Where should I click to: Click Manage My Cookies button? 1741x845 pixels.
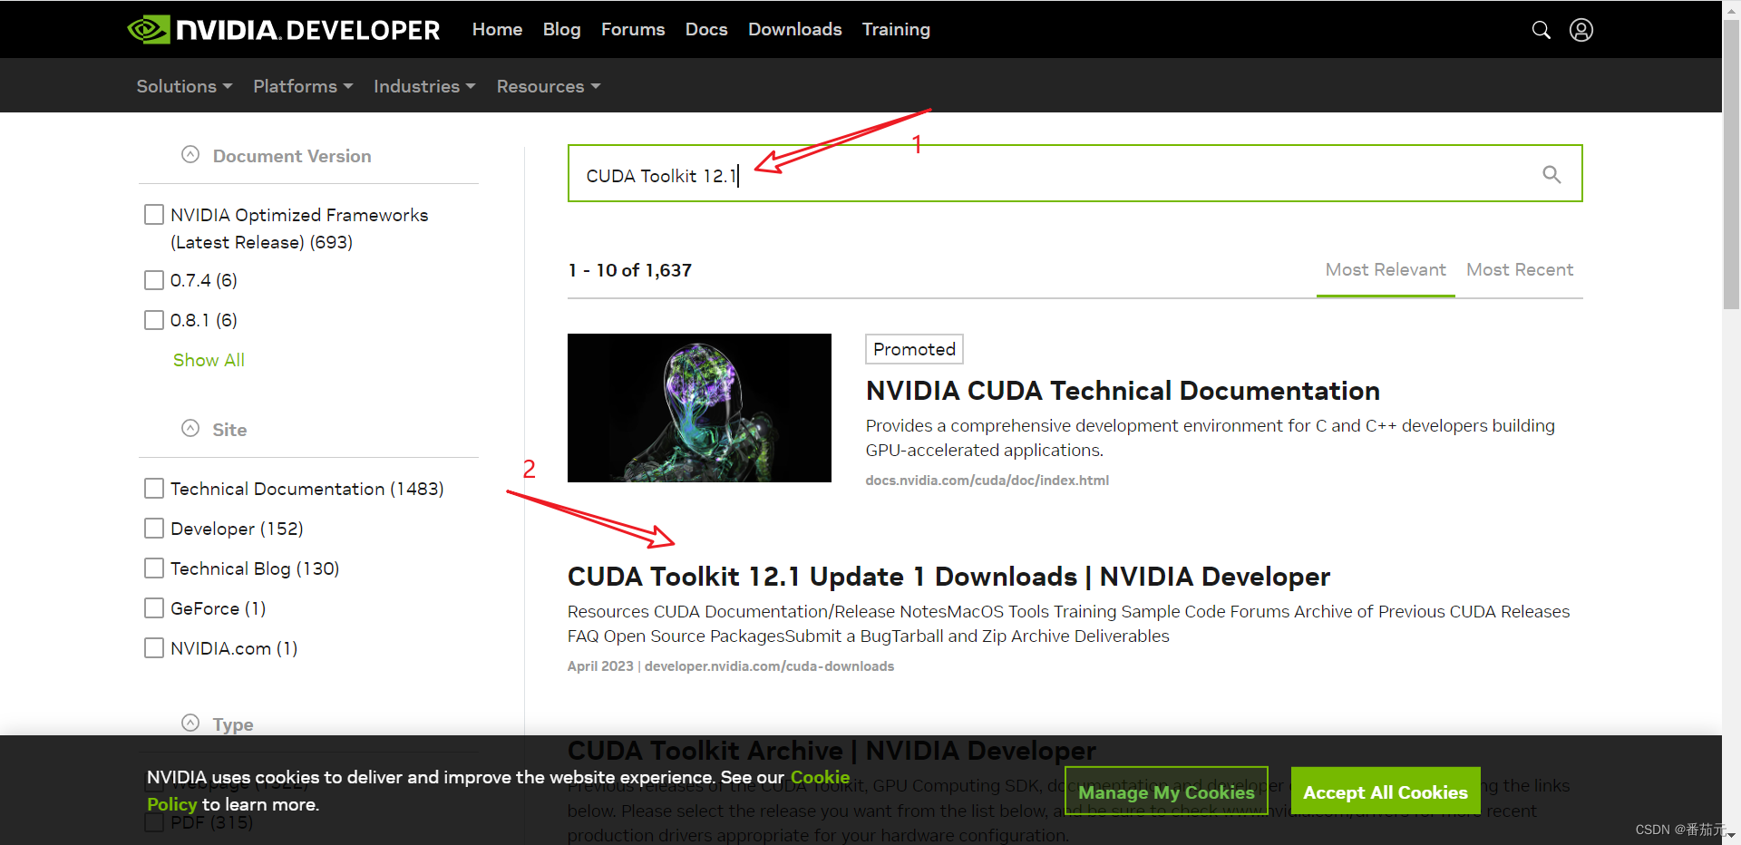(x=1166, y=792)
